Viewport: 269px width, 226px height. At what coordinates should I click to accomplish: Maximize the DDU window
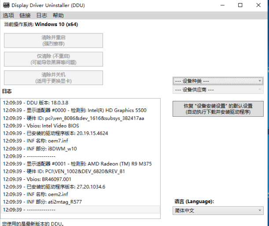pyautogui.click(x=240, y=5)
